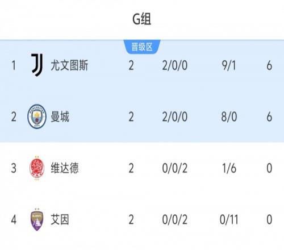The width and height of the screenshot is (284, 250).
Task: Open the 艾因 team name
Action: [60, 219]
